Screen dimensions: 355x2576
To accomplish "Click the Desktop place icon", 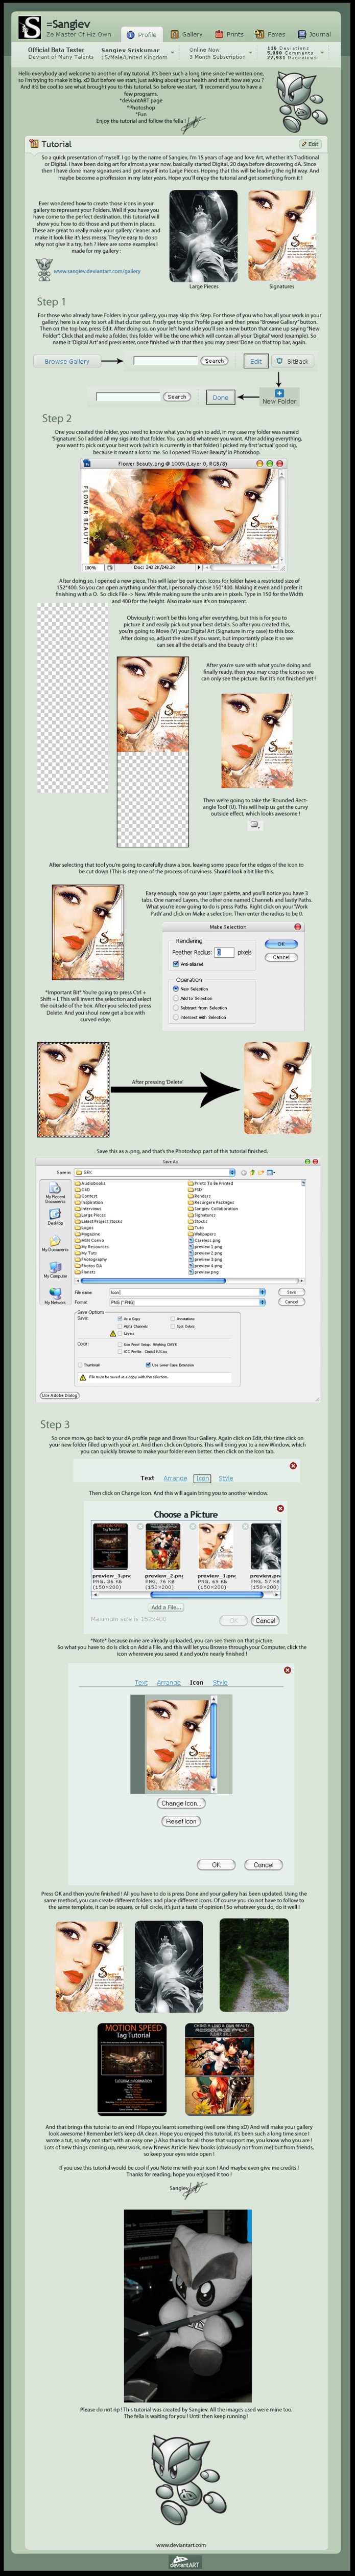I will [x=55, y=1216].
